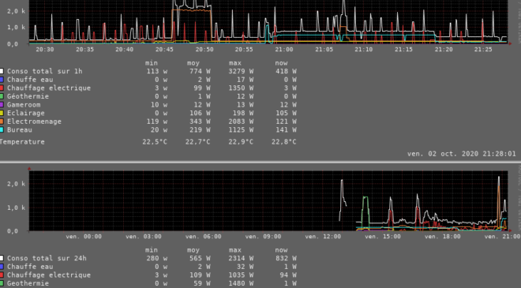
Task: Select the cyan Bureau legend swatch
Action: pyautogui.click(x=2, y=130)
